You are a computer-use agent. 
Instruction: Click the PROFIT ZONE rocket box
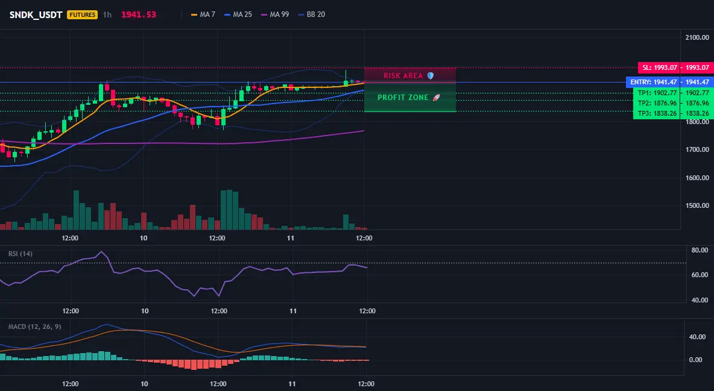point(410,98)
